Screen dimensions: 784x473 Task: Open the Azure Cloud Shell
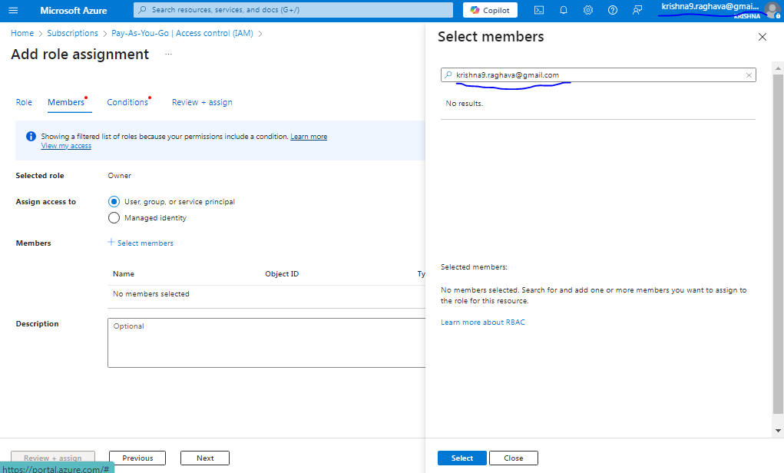pos(539,10)
